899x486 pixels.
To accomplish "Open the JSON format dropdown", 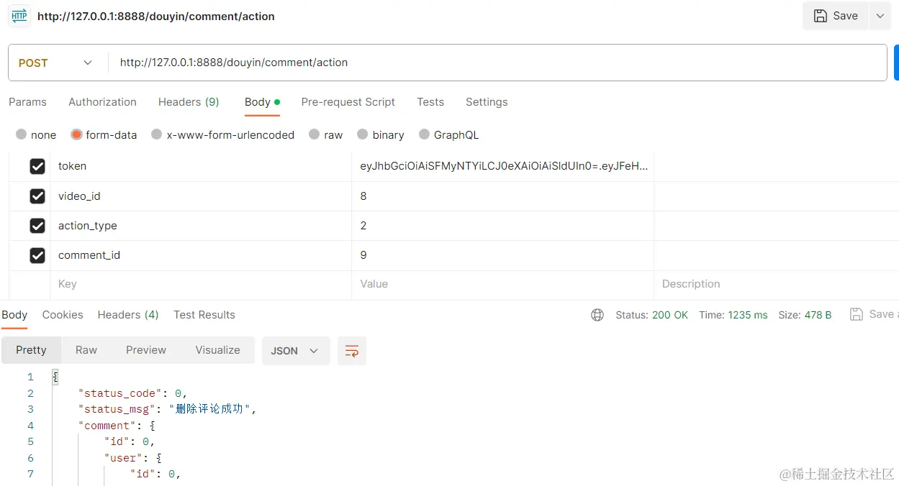I will [x=296, y=351].
